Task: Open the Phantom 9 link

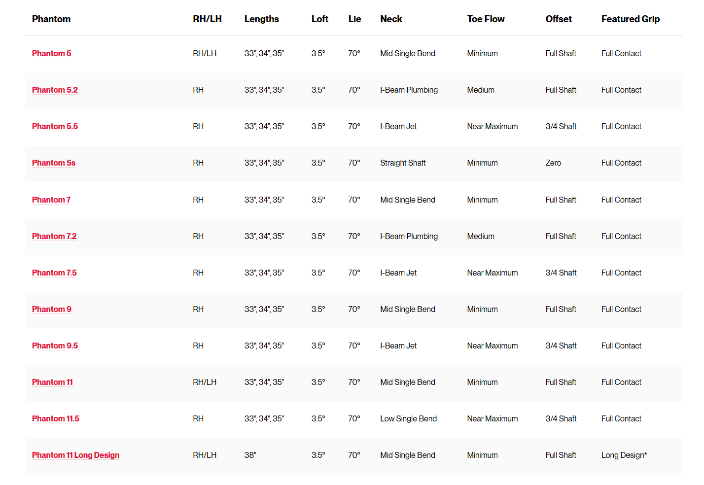Action: pos(51,309)
